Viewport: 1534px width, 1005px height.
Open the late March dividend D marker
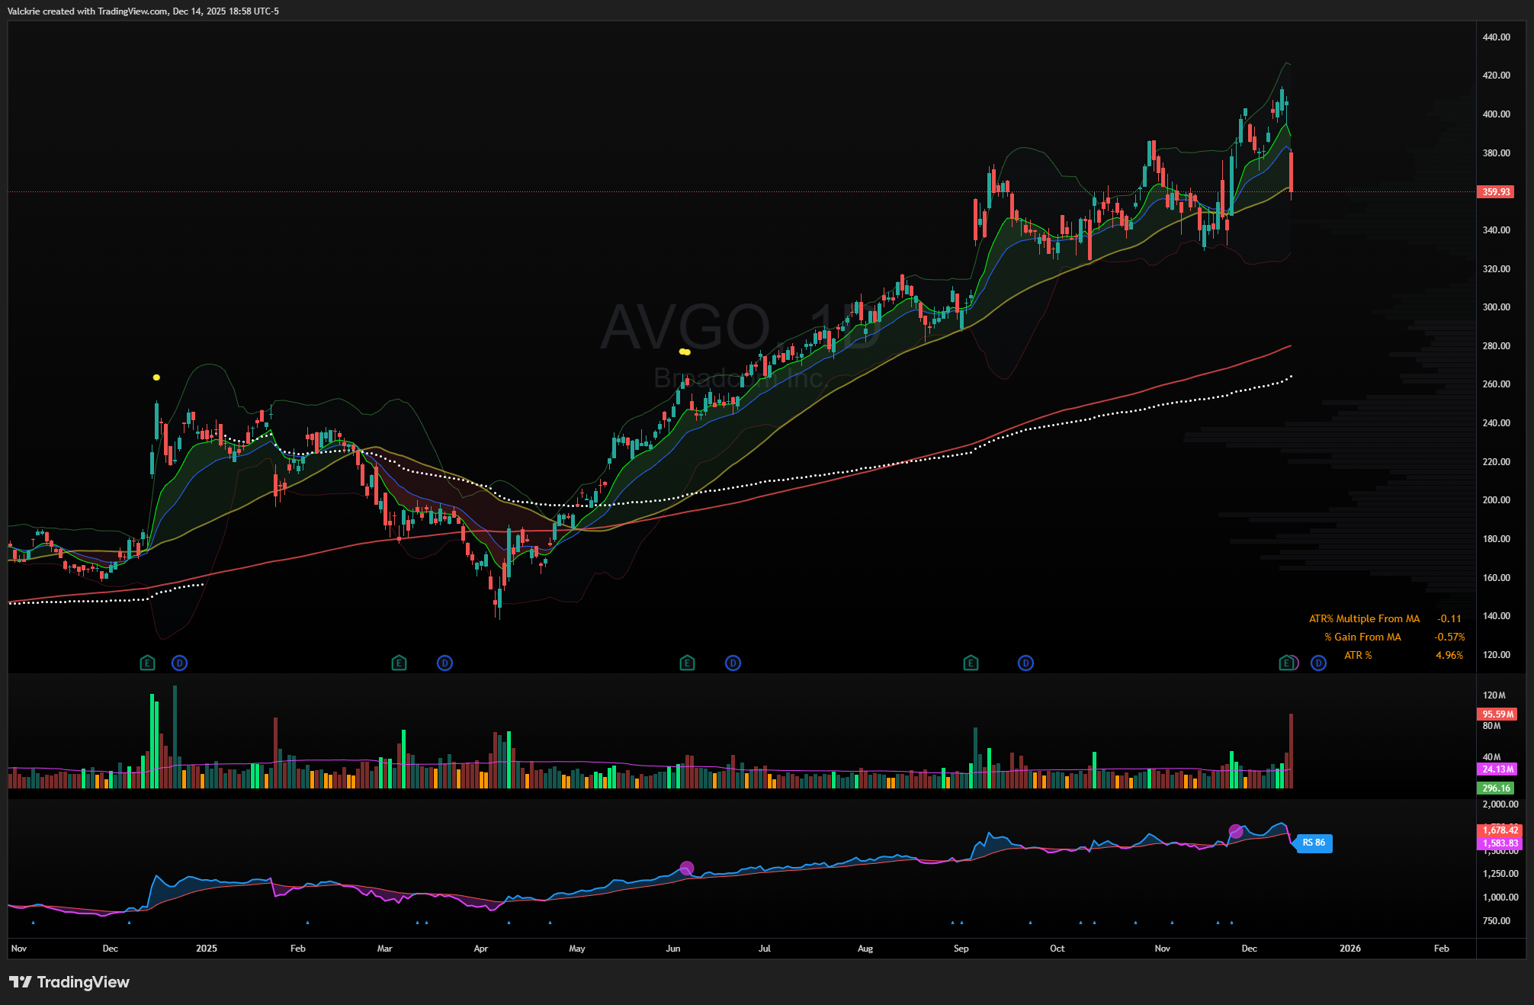444,663
